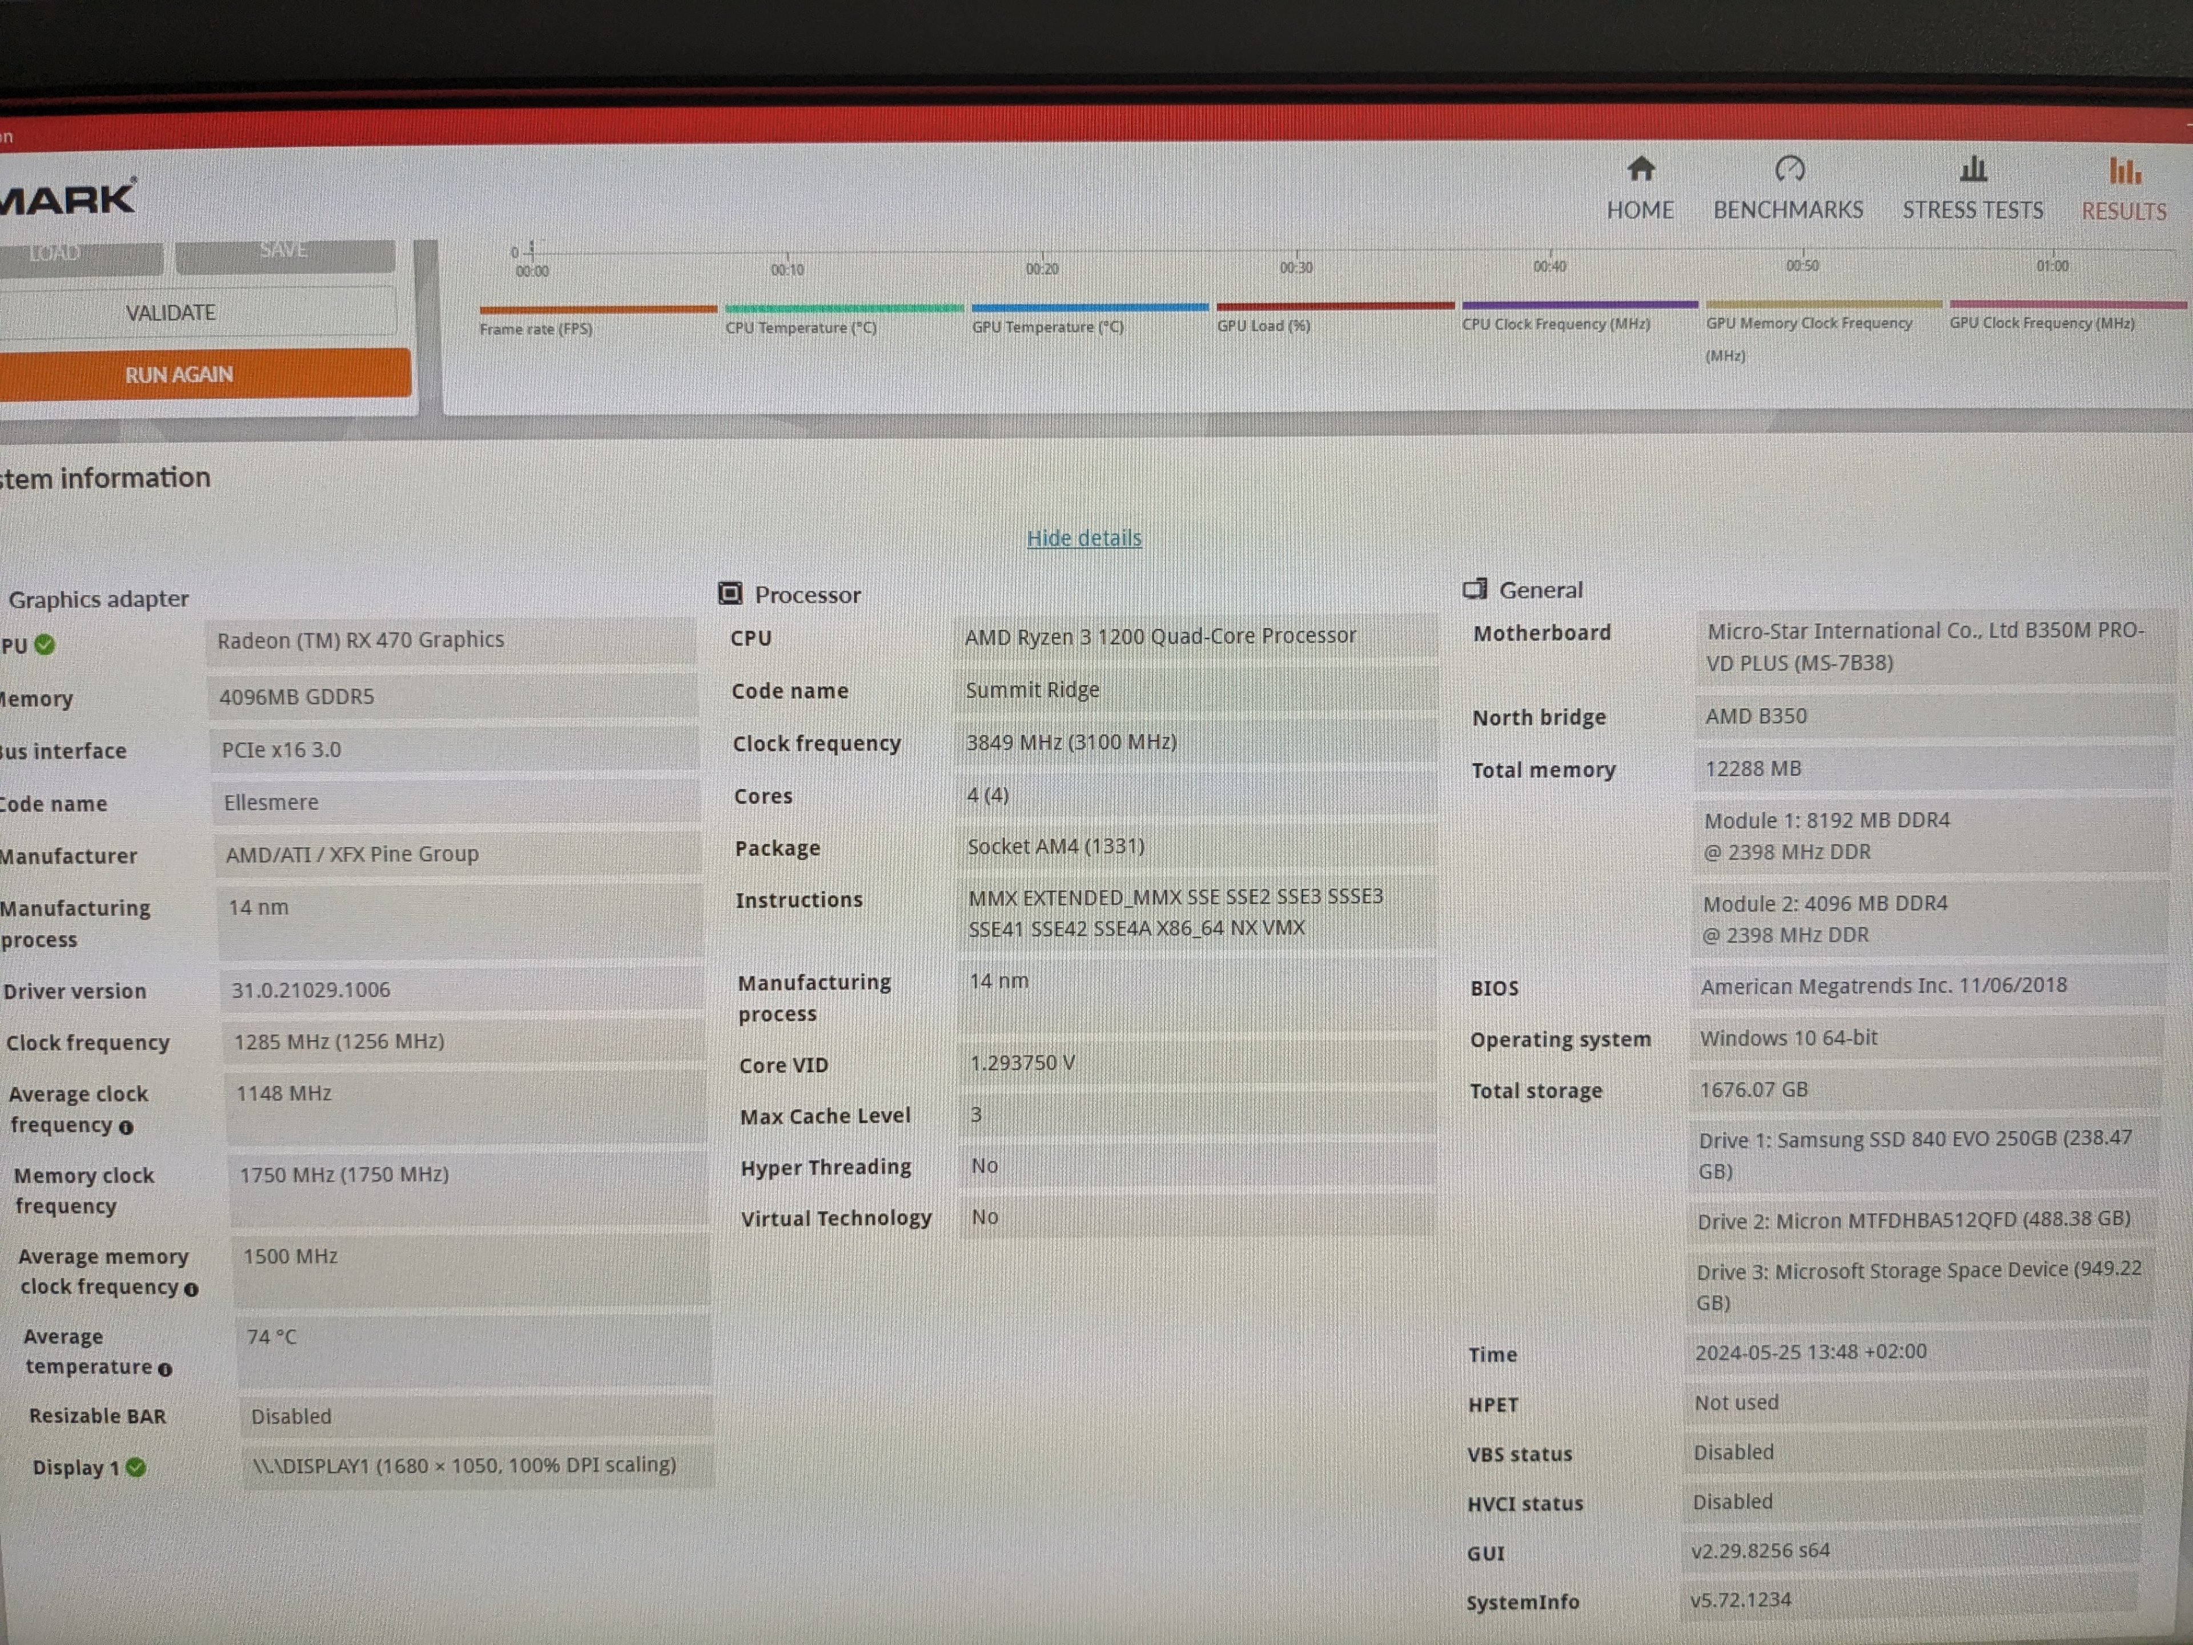Click the Home house icon

click(1641, 170)
